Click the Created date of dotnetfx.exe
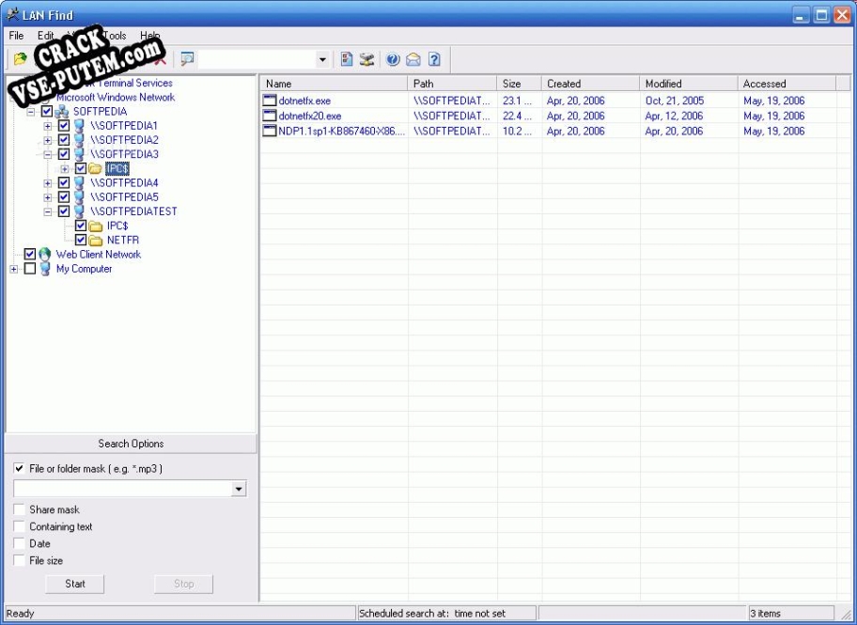This screenshot has height=625, width=857. coord(575,101)
